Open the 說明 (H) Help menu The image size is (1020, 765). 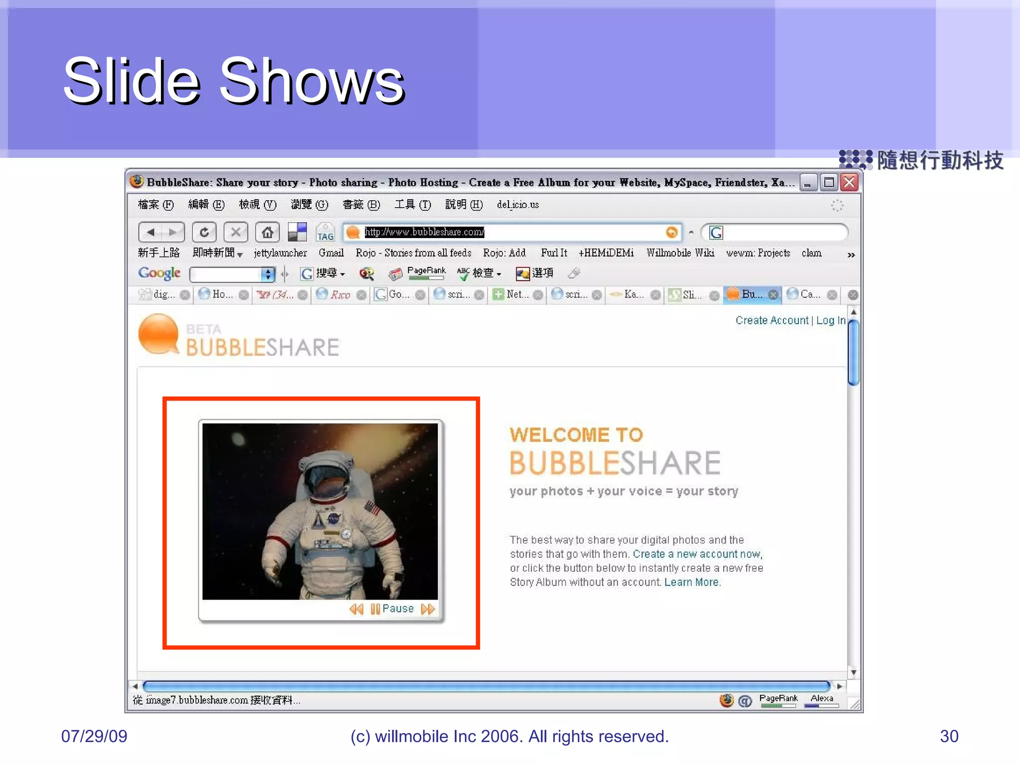464,205
